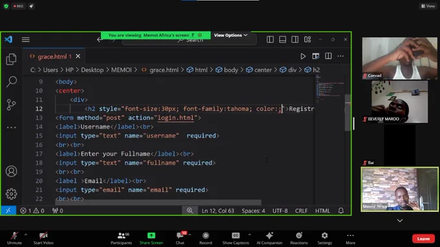Toggle the secondary sidebar layout icon
The image size is (440, 247).
[x=294, y=39]
